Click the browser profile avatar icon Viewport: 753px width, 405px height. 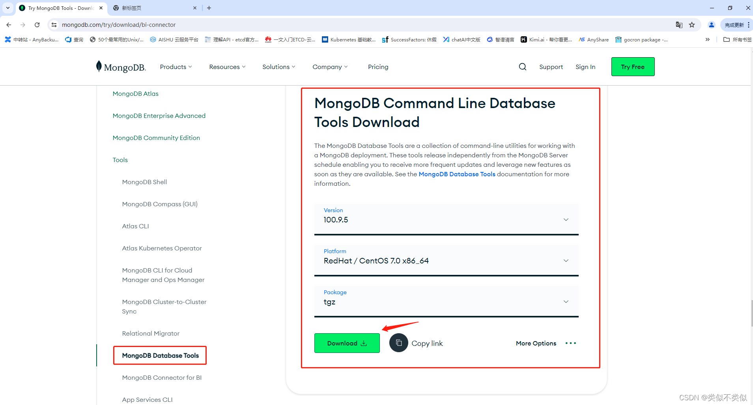[x=711, y=24]
